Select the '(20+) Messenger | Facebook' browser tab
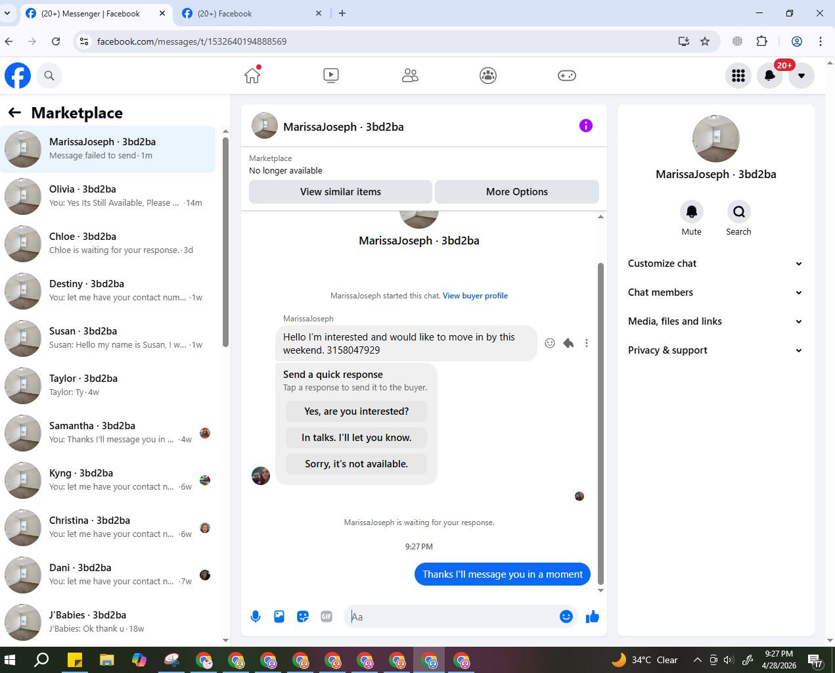Screen dimensions: 835x673 [96, 13]
